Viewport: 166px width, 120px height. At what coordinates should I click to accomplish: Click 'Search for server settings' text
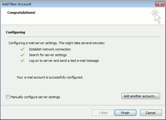[48, 55]
